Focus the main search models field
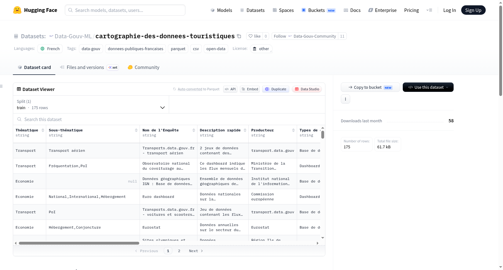Image resolution: width=503 pixels, height=270 pixels. [x=125, y=10]
